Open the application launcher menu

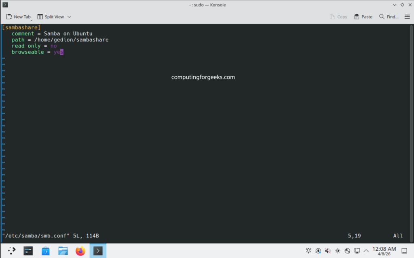point(11,250)
